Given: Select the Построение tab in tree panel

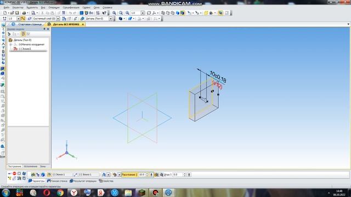Looking at the screenshot, I should 15,166.
